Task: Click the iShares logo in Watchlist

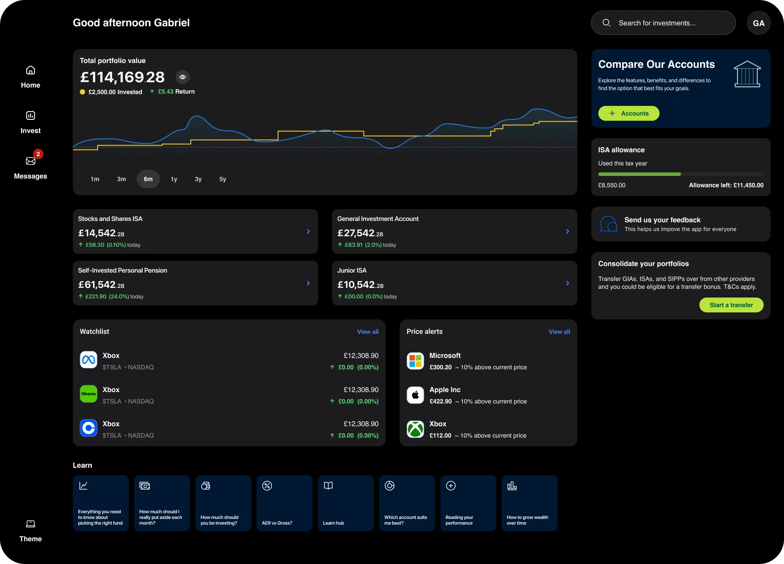Action: tap(88, 394)
